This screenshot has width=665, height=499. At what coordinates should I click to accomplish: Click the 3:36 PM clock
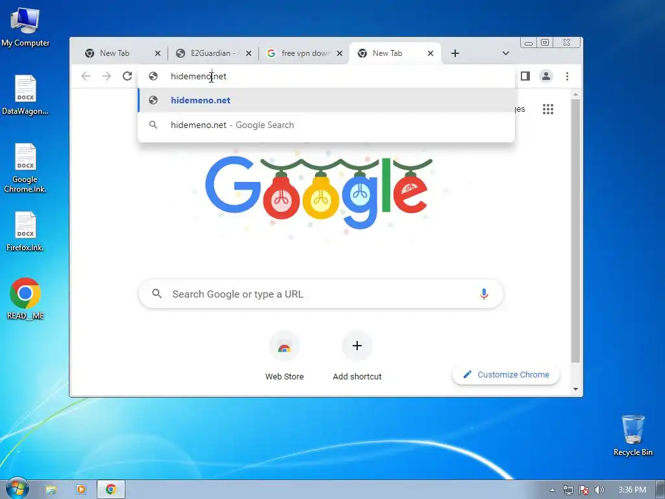point(632,490)
